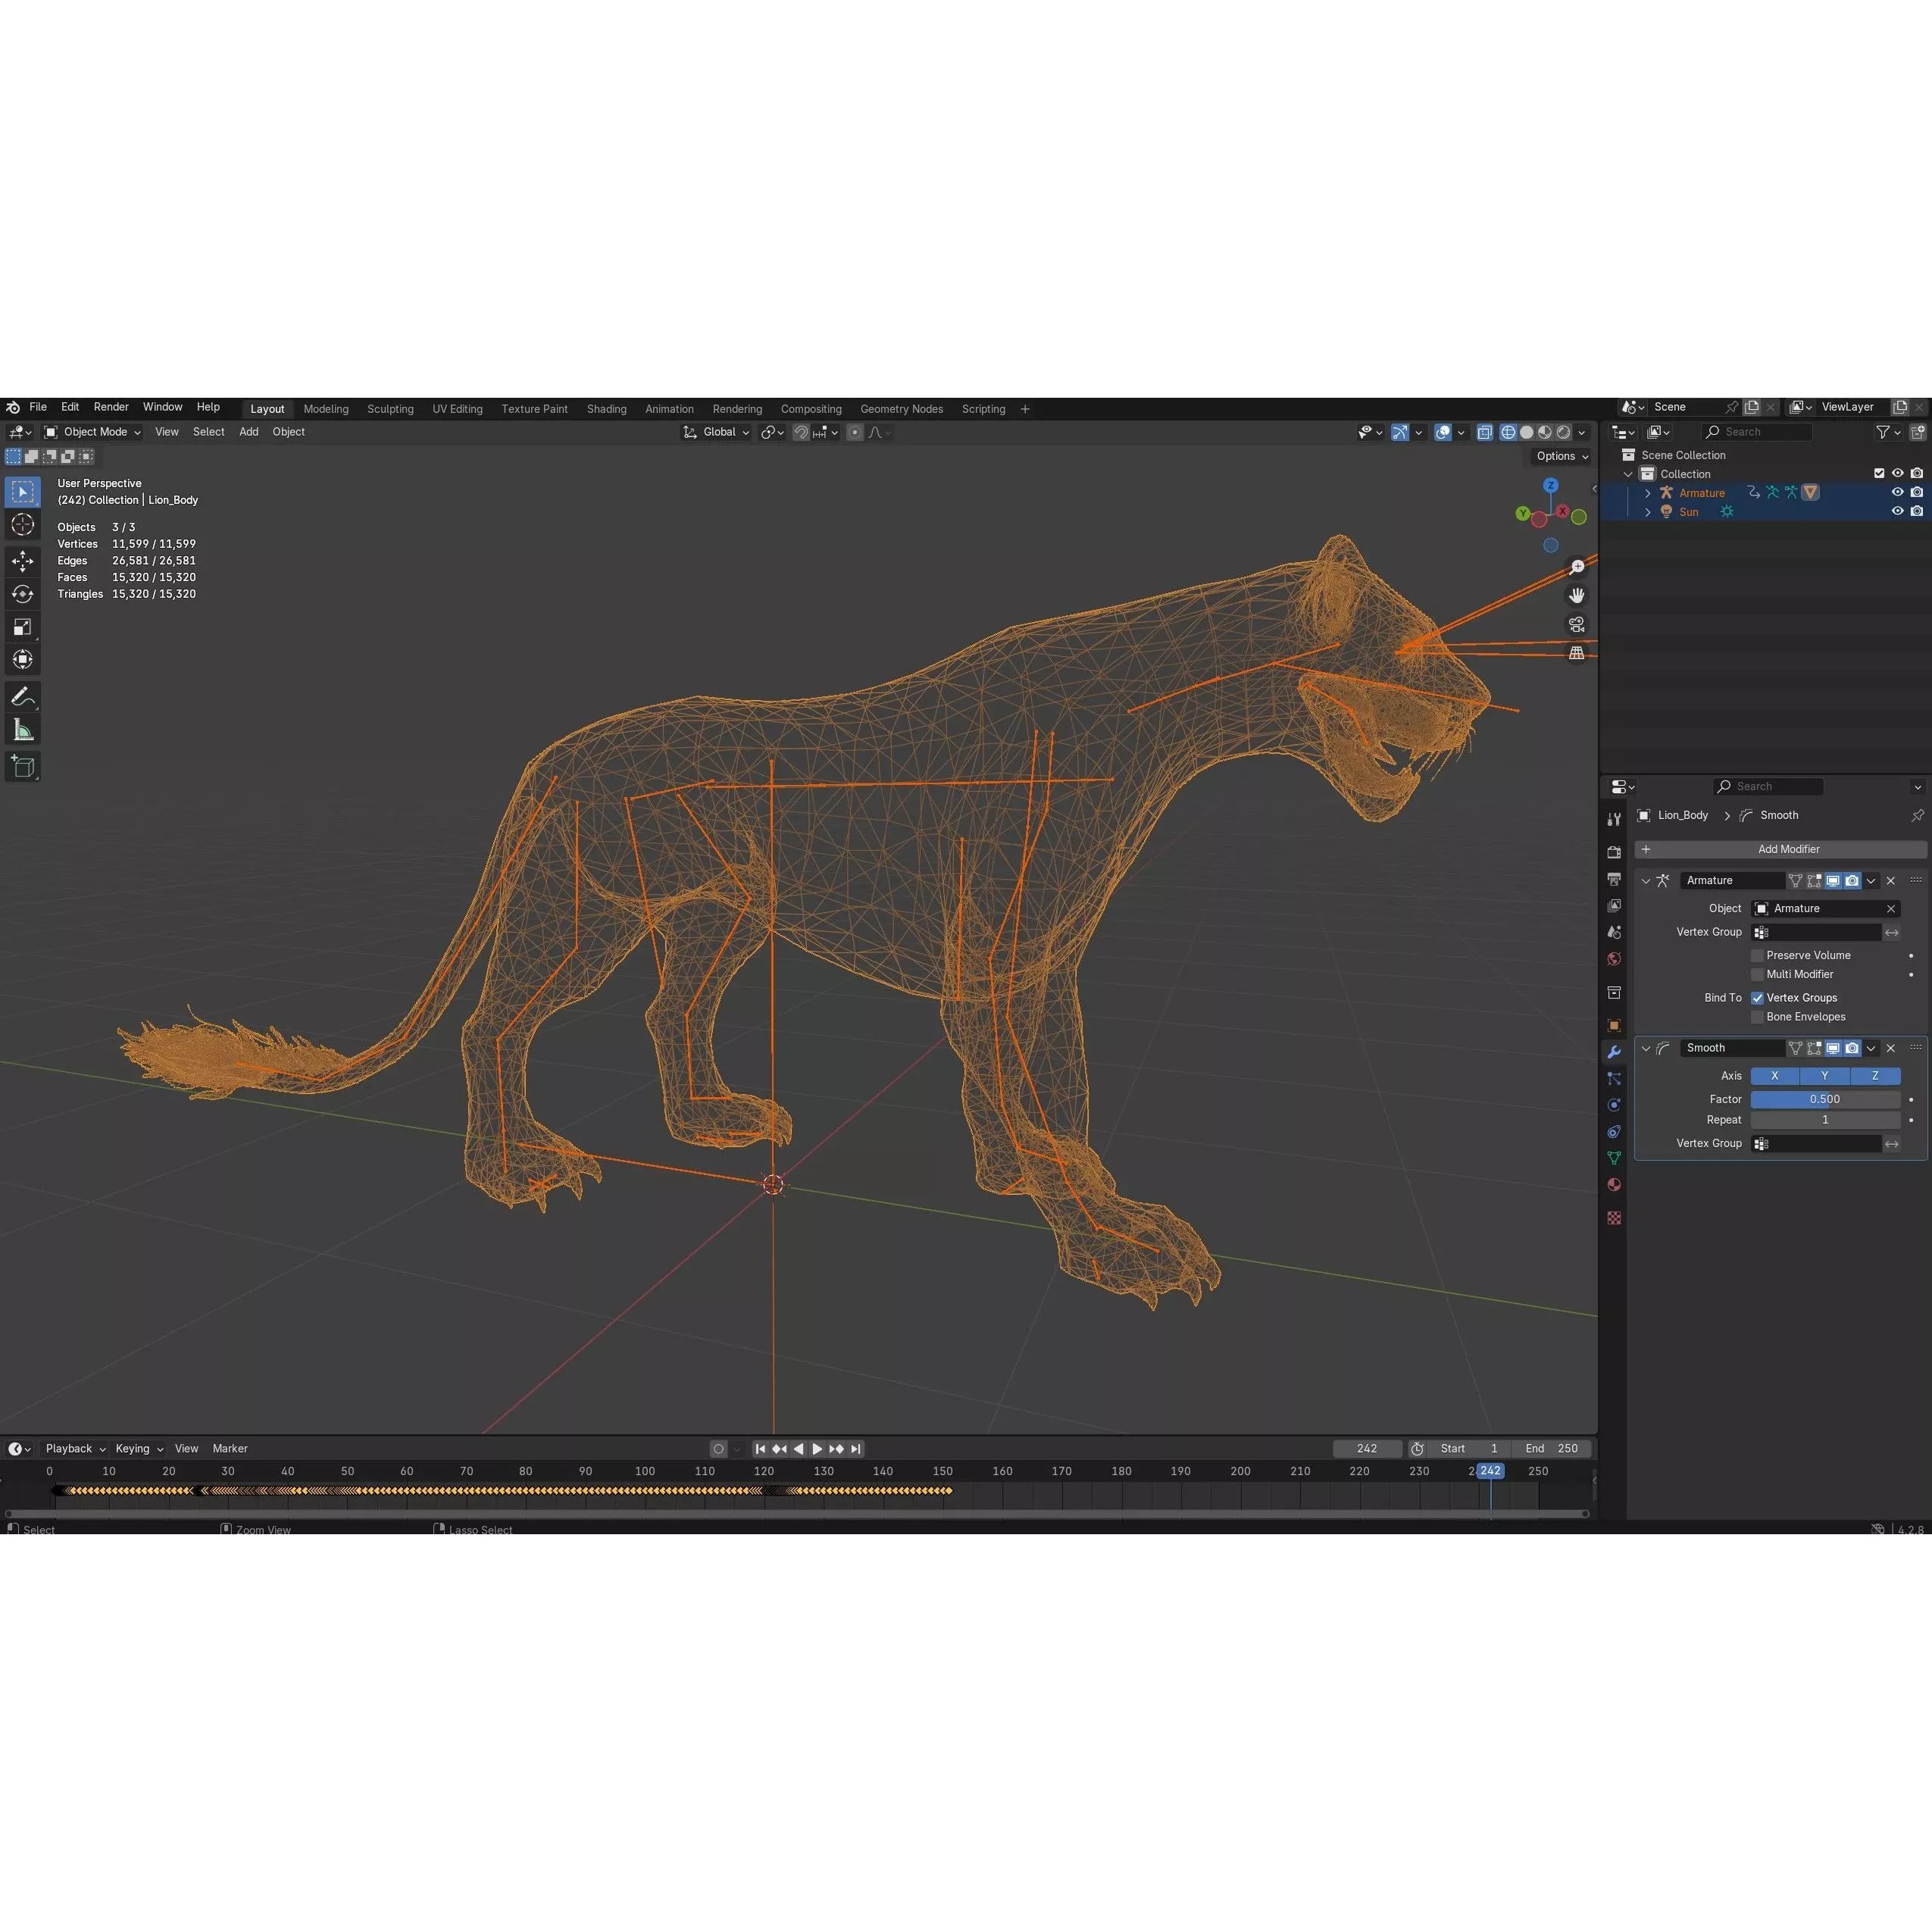This screenshot has height=1932, width=1932.
Task: Select the Move tool in the toolbar
Action: [22, 561]
